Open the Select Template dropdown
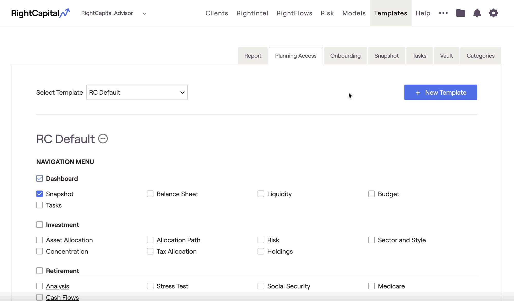514x301 pixels. (x=137, y=92)
